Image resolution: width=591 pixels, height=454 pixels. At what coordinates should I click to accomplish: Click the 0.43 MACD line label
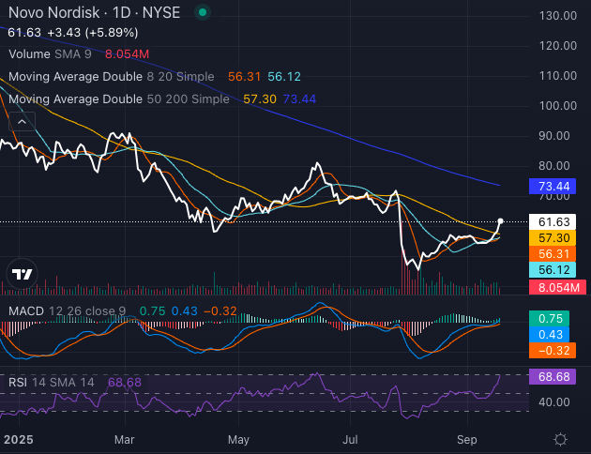click(x=549, y=334)
